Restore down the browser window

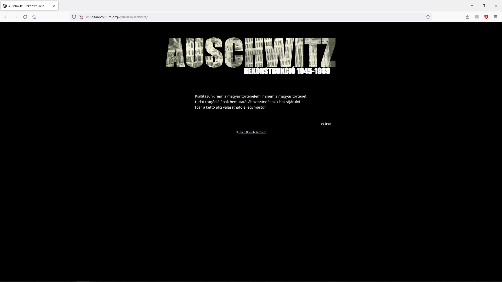coord(484,6)
